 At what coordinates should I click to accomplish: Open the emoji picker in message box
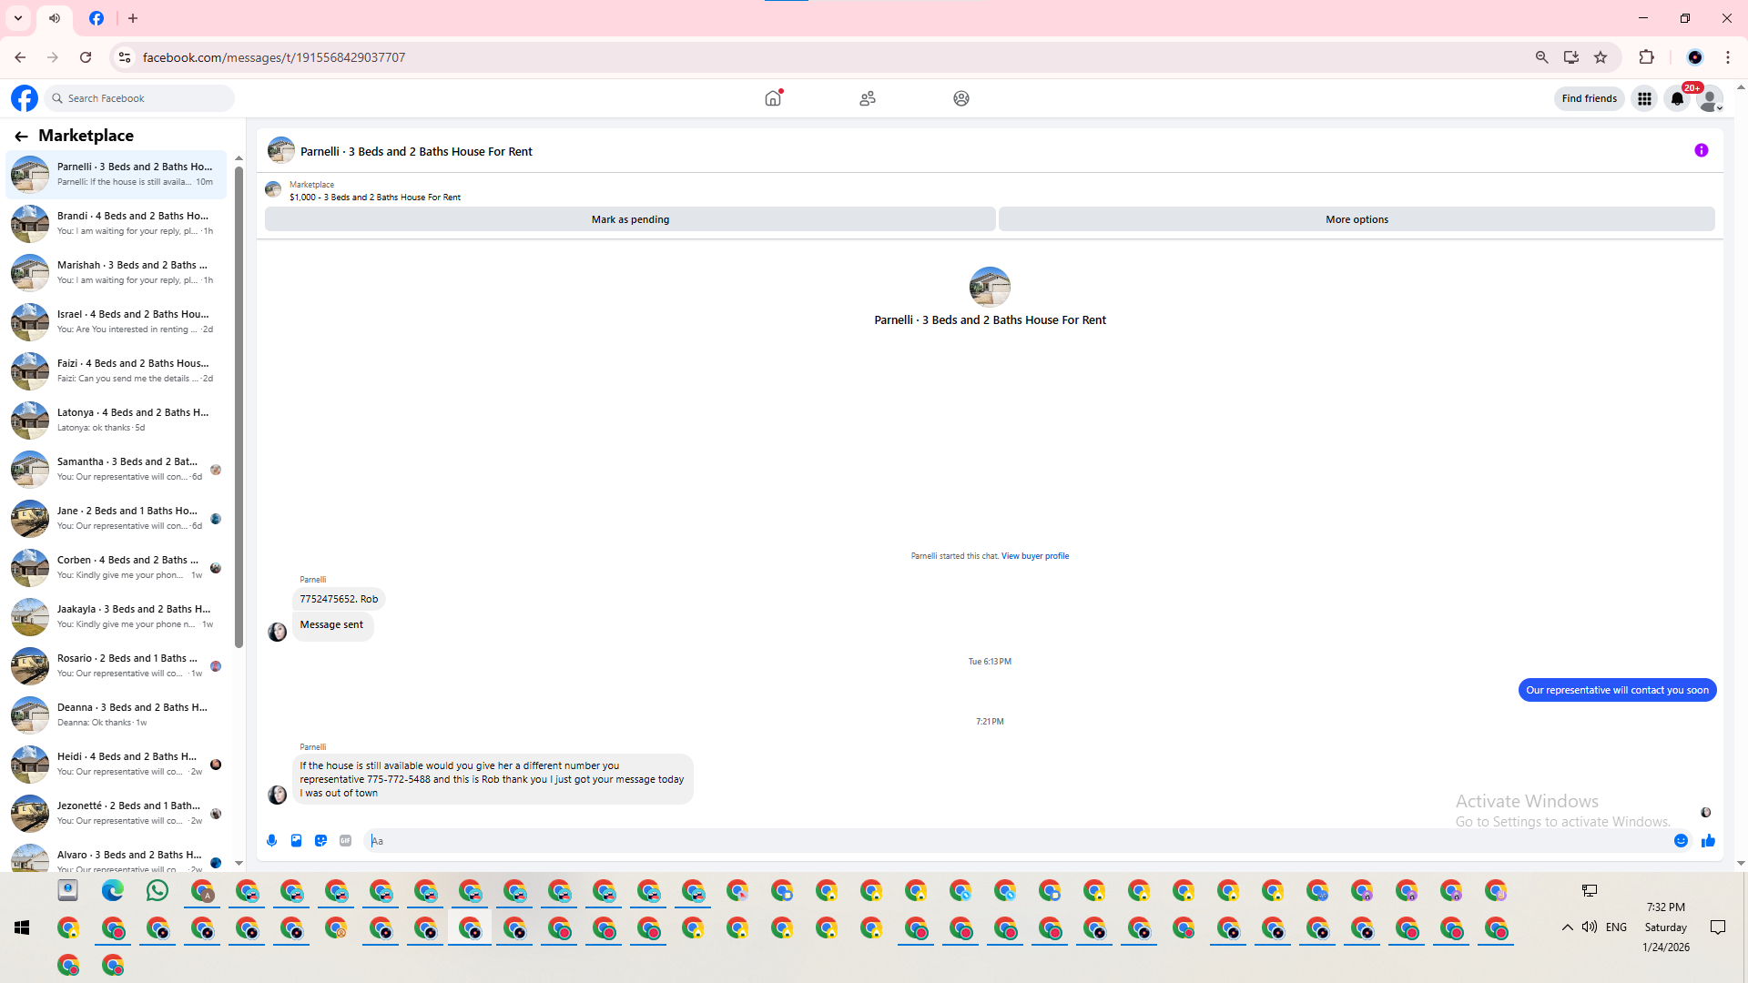point(1681,840)
